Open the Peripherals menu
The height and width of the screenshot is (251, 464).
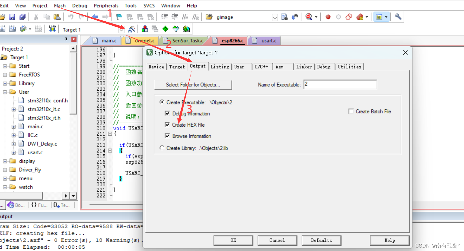(x=106, y=5)
